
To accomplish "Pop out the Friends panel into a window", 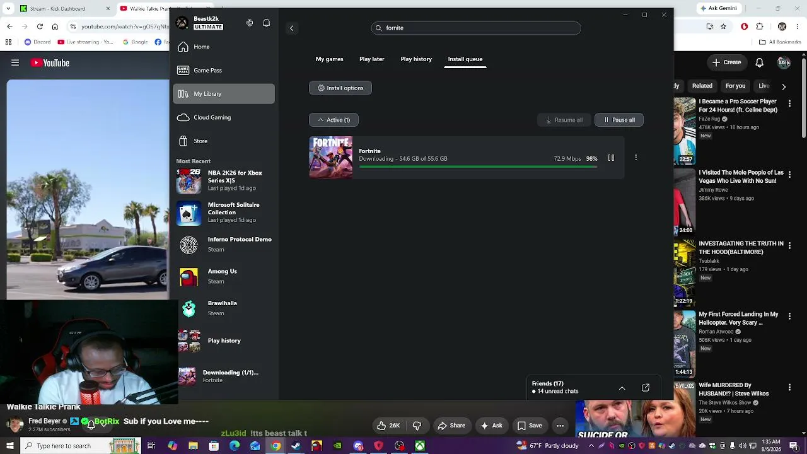I will 646,388.
